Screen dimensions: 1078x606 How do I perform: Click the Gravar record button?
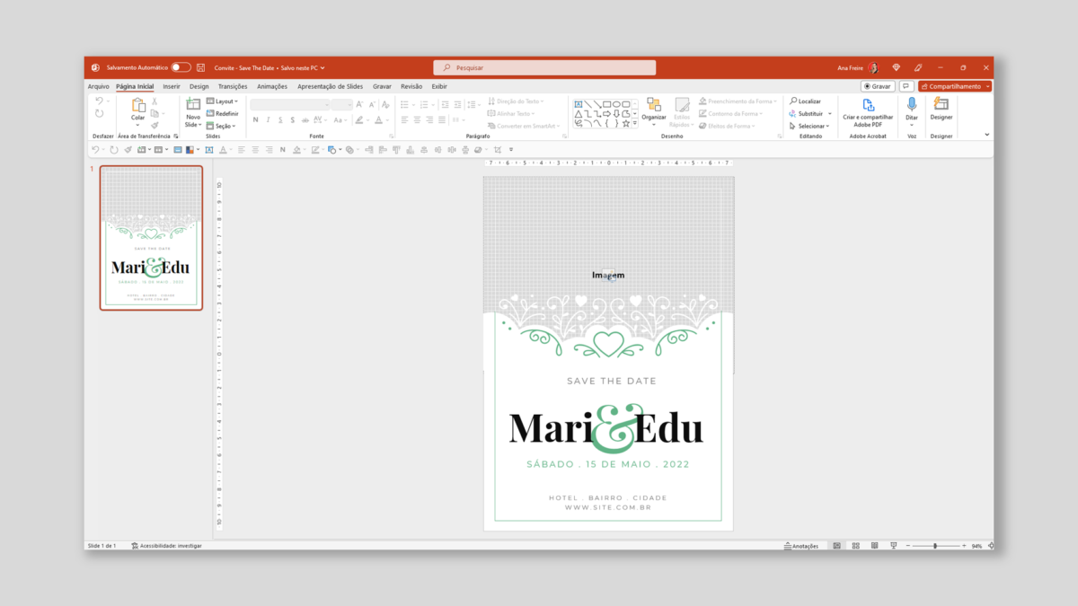878,86
